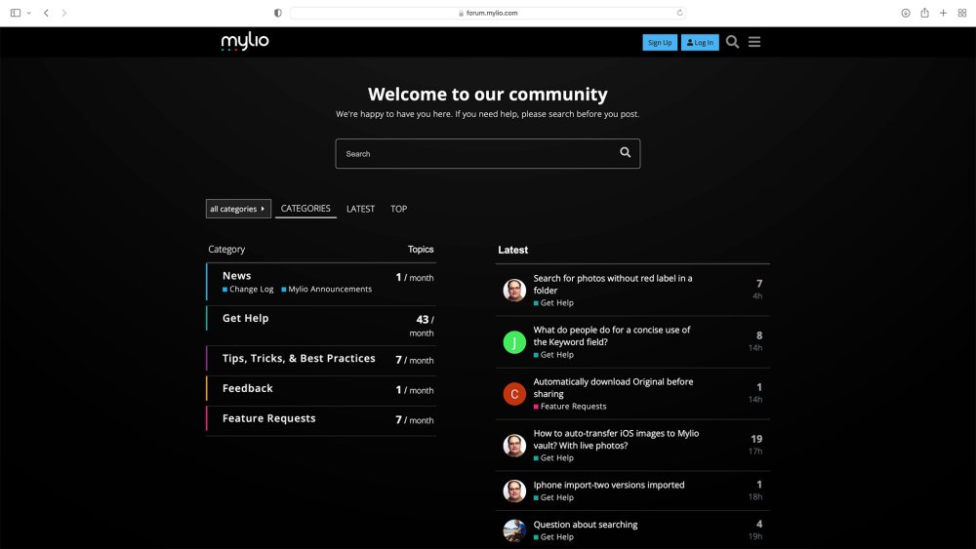Click avatar beside 'How to auto-transfer iOS images' topic

pyautogui.click(x=514, y=446)
